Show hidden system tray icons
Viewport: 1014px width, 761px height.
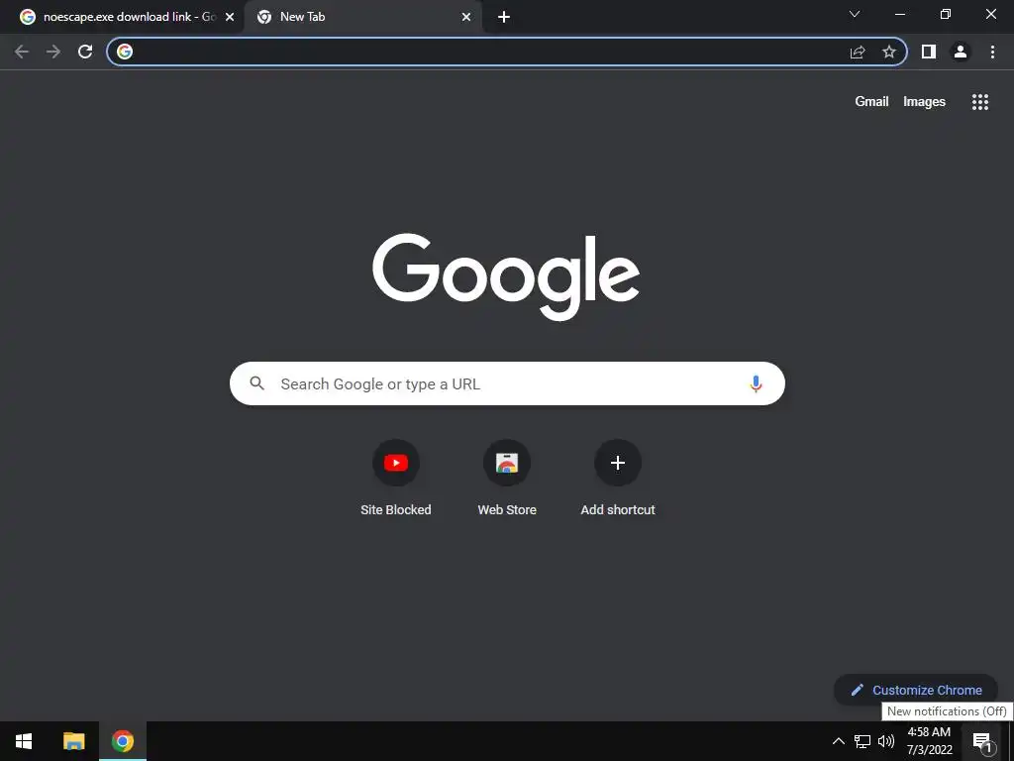click(x=838, y=741)
